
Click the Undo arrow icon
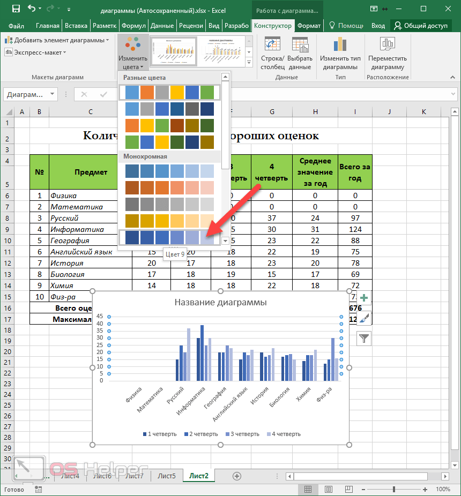(31, 8)
